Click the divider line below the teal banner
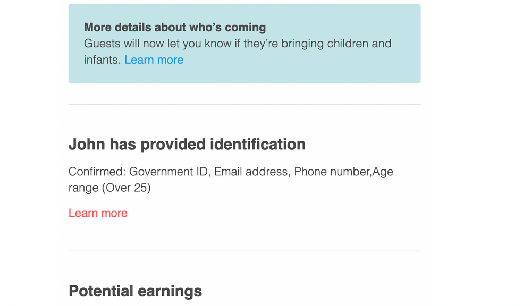 click(245, 104)
